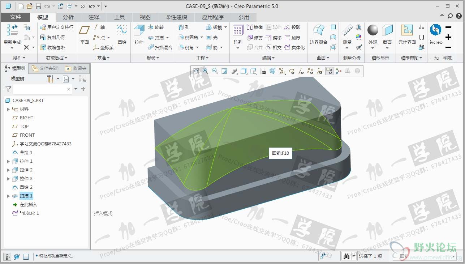Toggle annotation display in graphics toolbar
Viewport: 465px width, 264px height.
point(329,71)
